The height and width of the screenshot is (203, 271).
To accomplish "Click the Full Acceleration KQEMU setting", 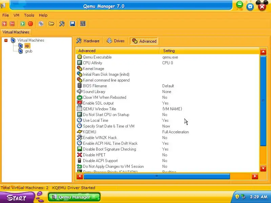I will [x=175, y=132].
